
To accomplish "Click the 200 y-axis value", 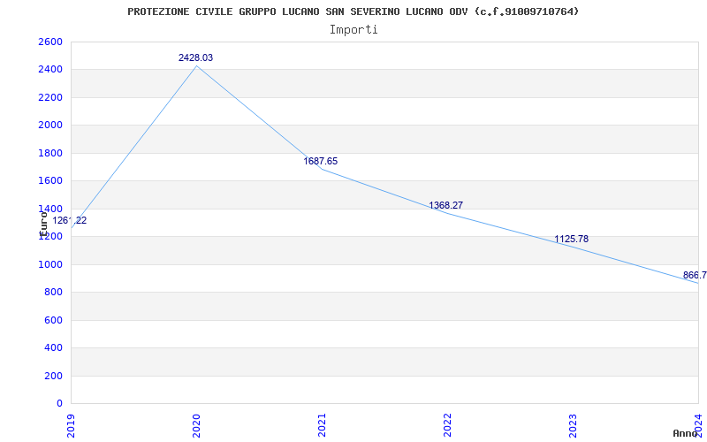I will (53, 376).
